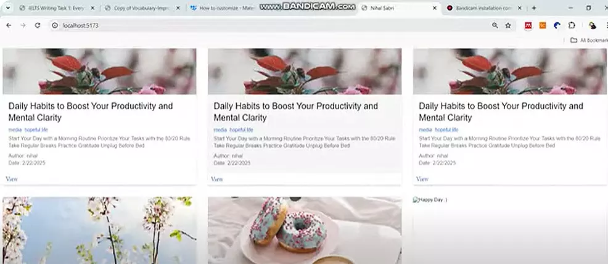View site information icon in address bar
The image size is (608, 264).
coord(55,25)
